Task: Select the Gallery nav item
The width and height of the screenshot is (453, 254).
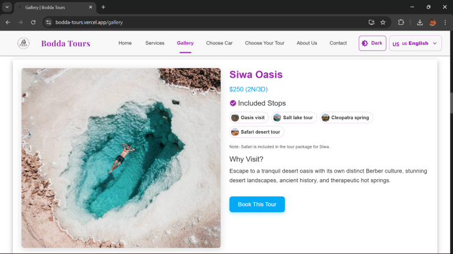Action: [185, 43]
